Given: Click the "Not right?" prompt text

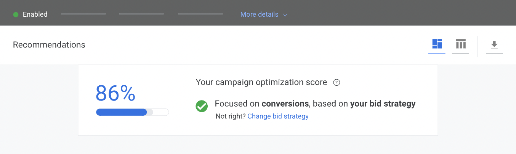Looking at the screenshot, I should point(231,116).
